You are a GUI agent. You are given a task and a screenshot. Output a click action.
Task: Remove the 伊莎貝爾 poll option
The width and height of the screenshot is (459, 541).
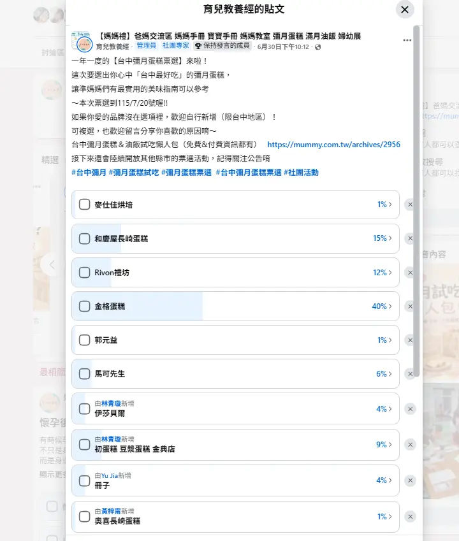tap(410, 409)
